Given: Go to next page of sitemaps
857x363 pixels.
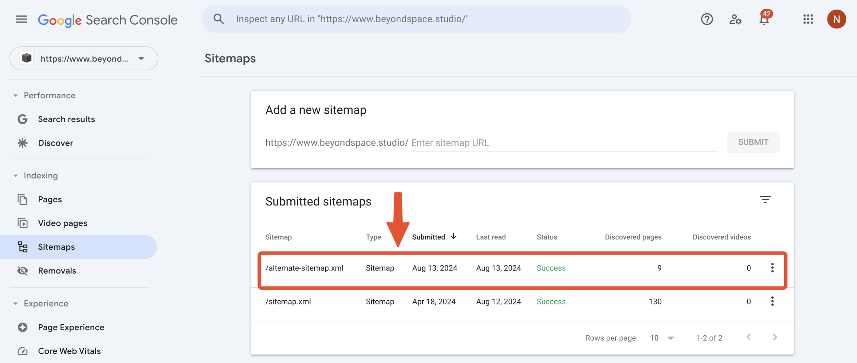Looking at the screenshot, I should [x=775, y=337].
